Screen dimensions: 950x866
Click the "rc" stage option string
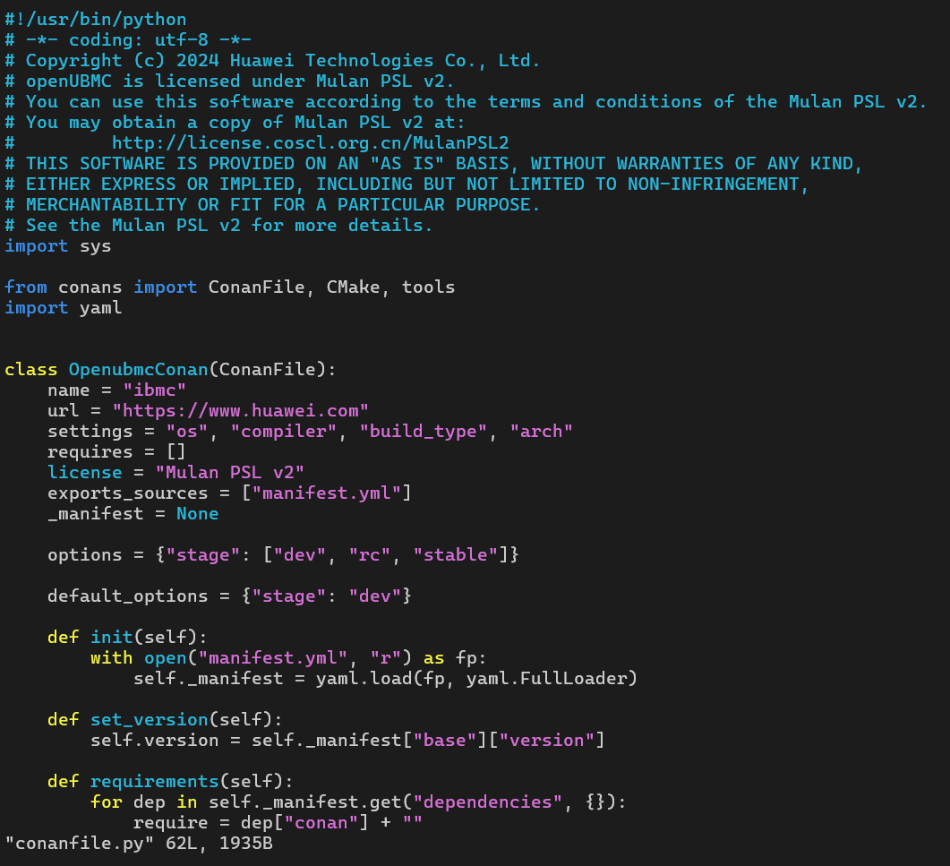tap(370, 555)
